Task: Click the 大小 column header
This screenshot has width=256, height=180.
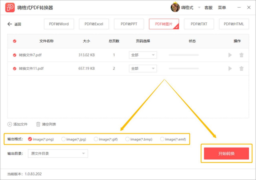Action: tap(86, 41)
